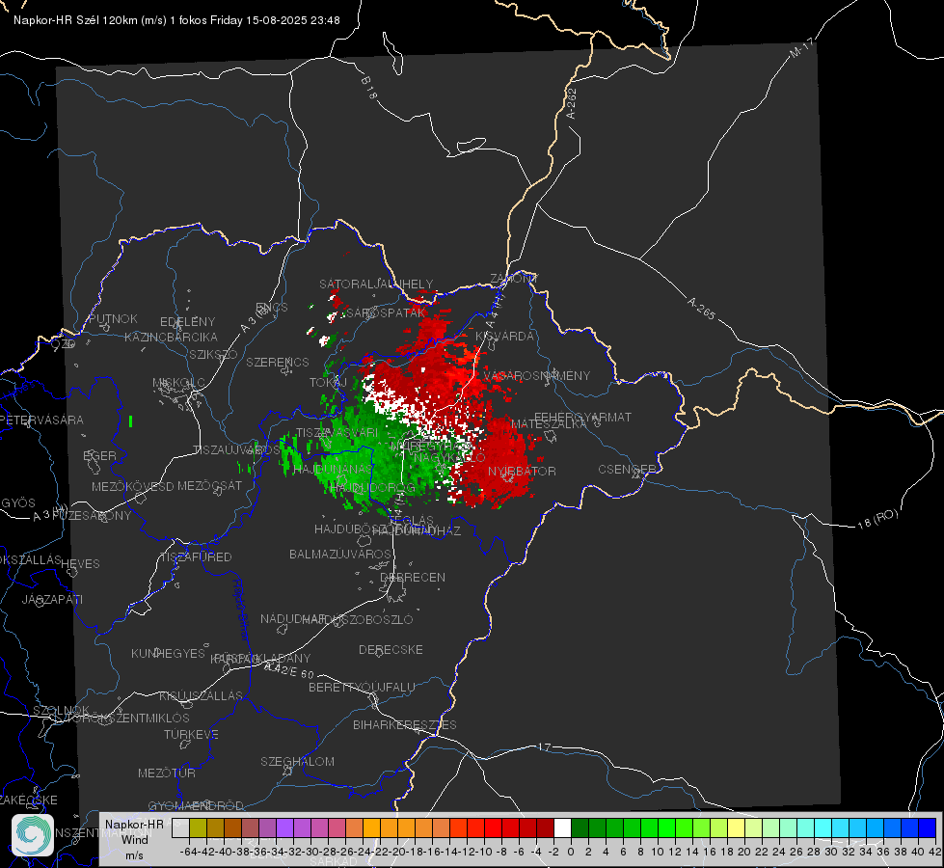Click the TOKAJ town label
The width and height of the screenshot is (944, 868).
[x=328, y=383]
